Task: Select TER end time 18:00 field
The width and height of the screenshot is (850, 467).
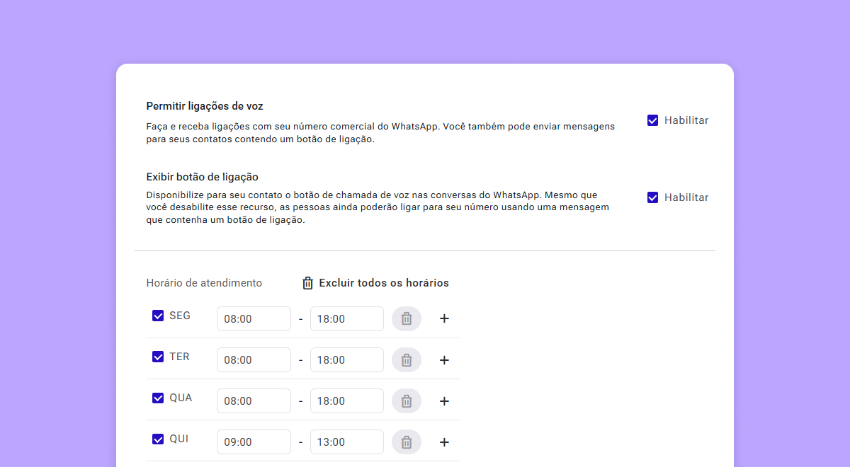Action: pos(347,359)
